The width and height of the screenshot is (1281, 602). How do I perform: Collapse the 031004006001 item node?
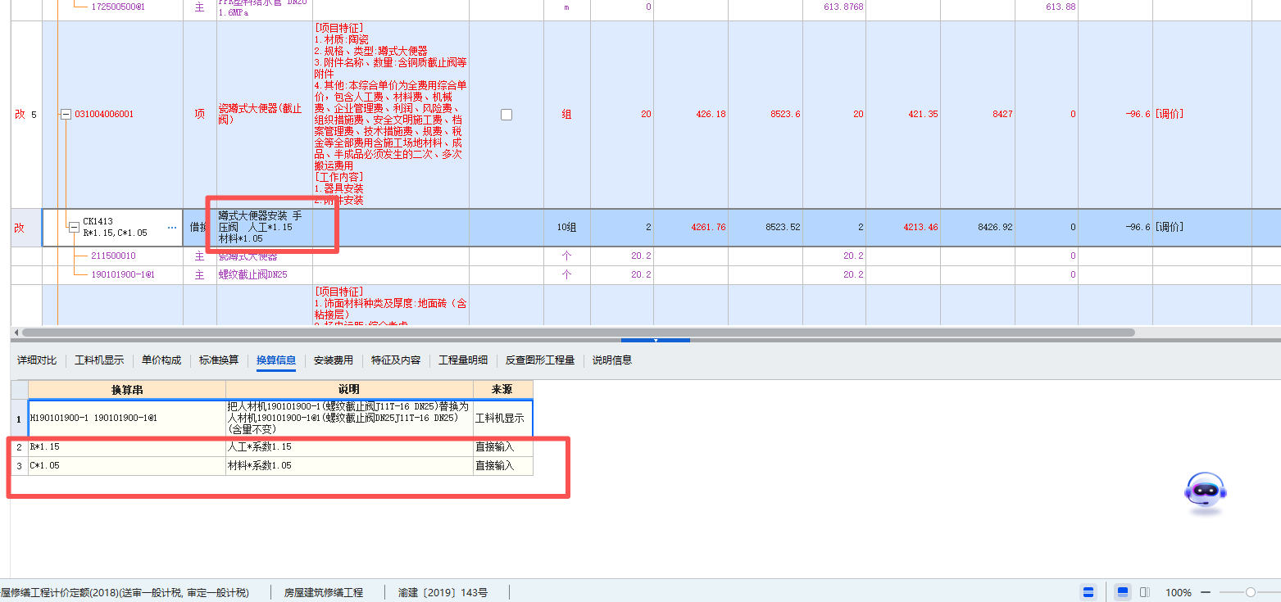pyautogui.click(x=65, y=114)
